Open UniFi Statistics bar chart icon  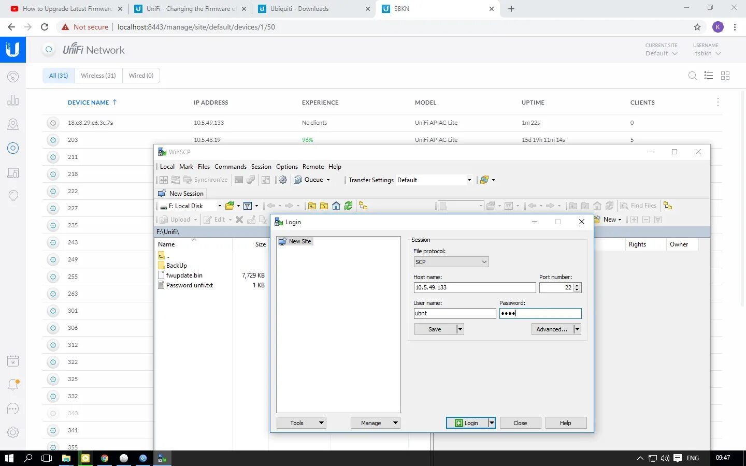pyautogui.click(x=13, y=100)
